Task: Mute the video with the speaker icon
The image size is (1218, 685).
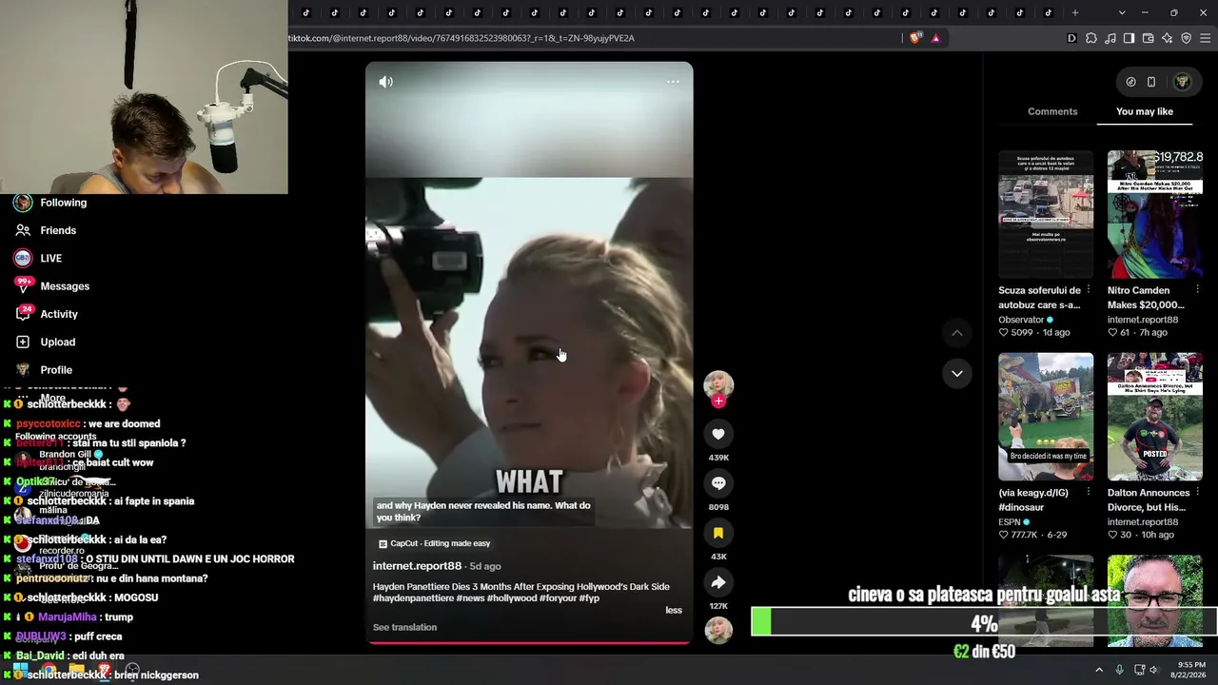Action: point(385,82)
